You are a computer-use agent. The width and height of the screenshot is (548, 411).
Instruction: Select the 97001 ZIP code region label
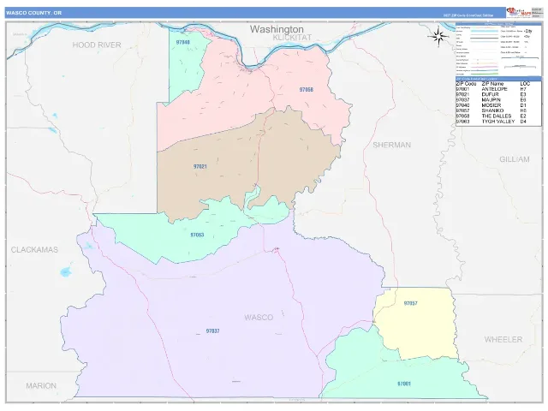click(x=404, y=384)
